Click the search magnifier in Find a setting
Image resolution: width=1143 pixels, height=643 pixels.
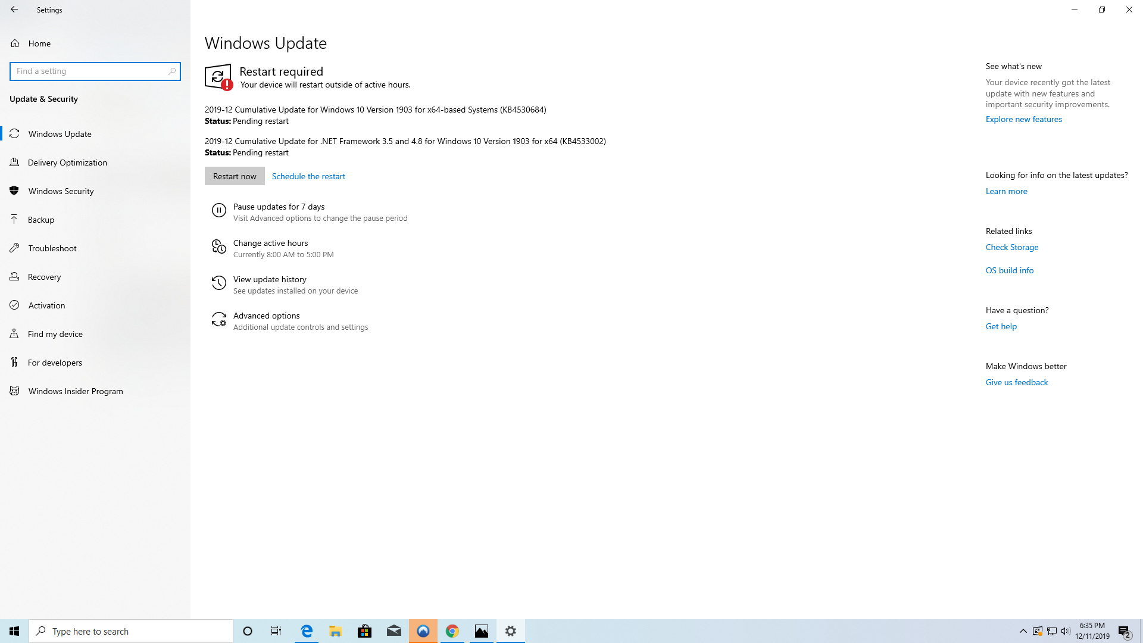(x=172, y=71)
